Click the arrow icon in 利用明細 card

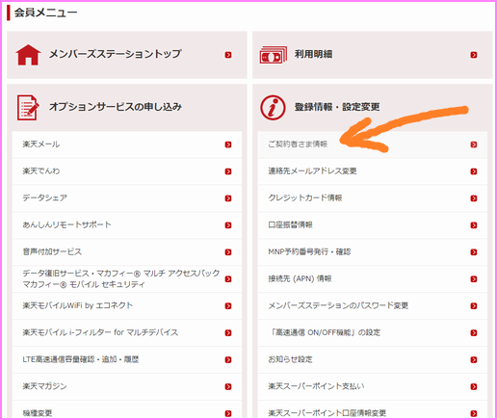pos(474,55)
